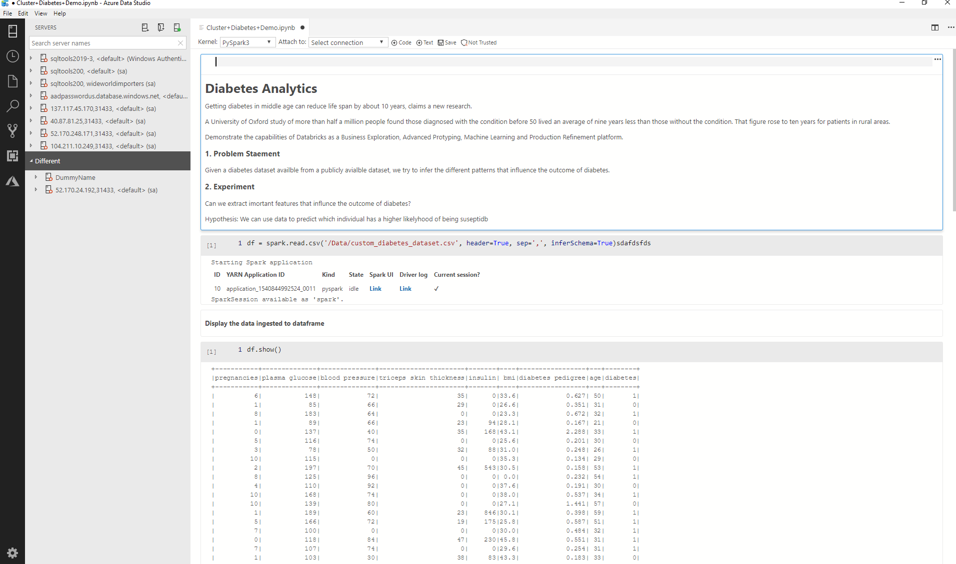
Task: Expand the DummyName server node
Action: [35, 177]
